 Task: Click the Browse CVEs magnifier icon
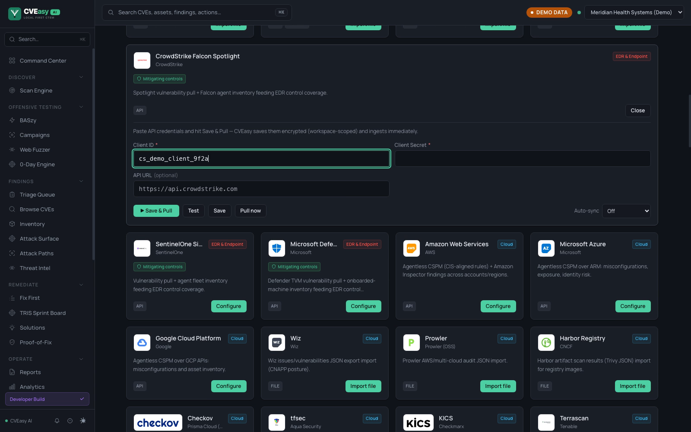coord(12,209)
